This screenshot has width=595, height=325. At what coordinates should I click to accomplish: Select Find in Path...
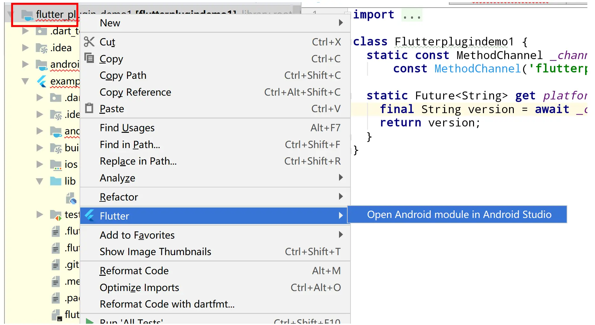click(215, 145)
